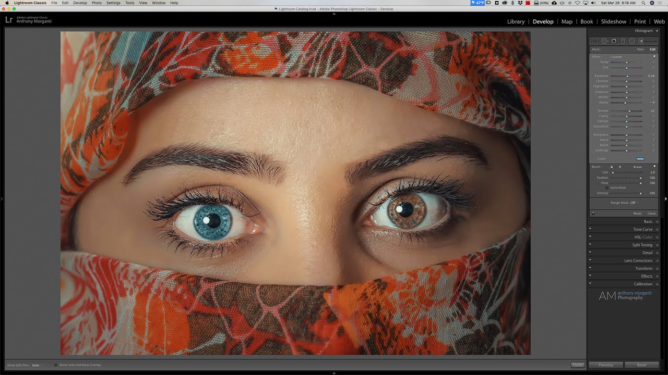The width and height of the screenshot is (668, 375).
Task: Click Done below the photo
Action: click(x=578, y=365)
